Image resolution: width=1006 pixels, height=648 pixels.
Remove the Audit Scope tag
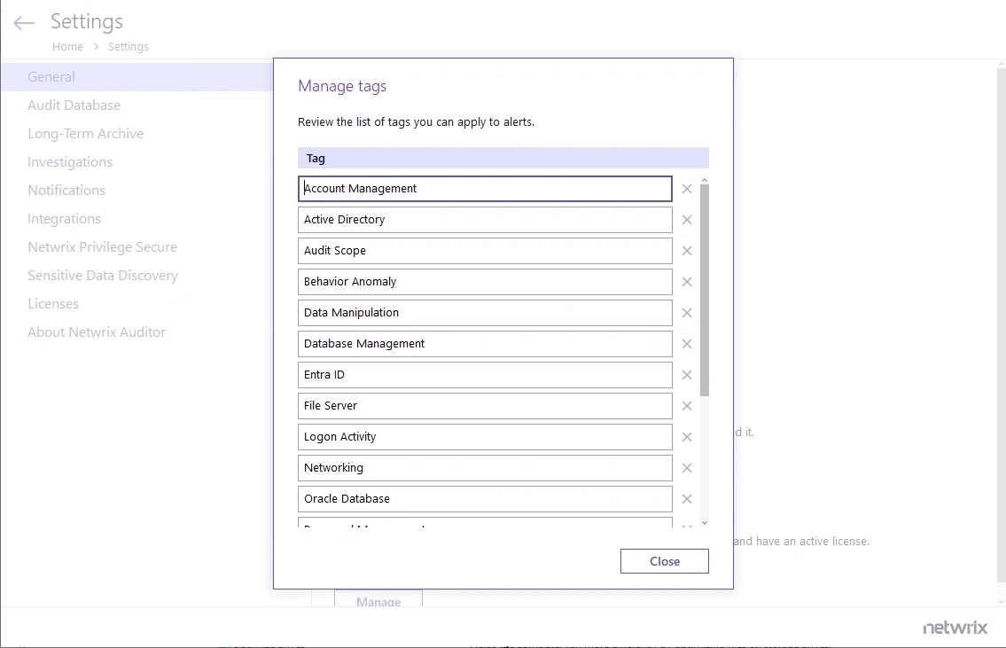click(687, 250)
